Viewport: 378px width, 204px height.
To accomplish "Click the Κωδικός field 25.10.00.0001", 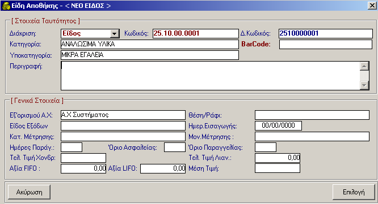I will click(195, 33).
